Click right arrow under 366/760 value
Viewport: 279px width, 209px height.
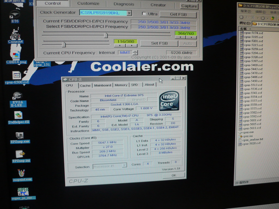tap(191, 37)
